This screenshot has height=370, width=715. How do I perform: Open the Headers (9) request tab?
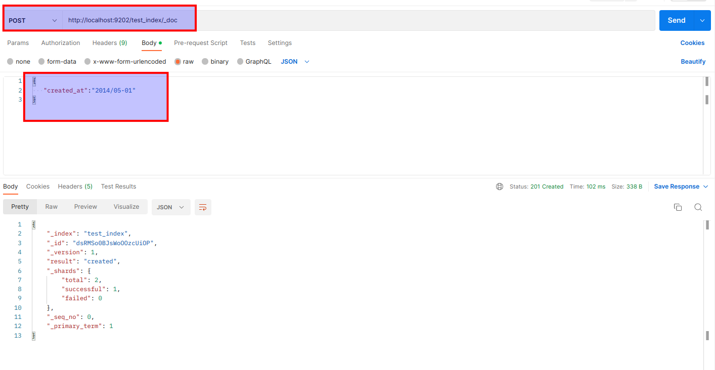109,43
